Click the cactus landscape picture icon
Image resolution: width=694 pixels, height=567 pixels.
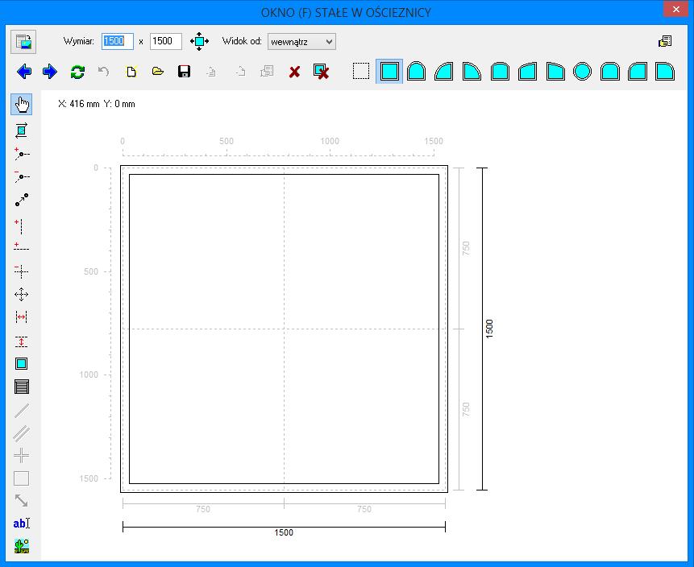coord(21,546)
